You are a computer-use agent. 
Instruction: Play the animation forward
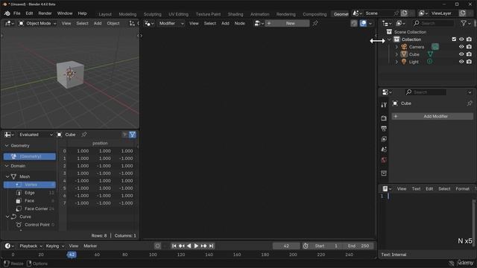pyautogui.click(x=196, y=246)
